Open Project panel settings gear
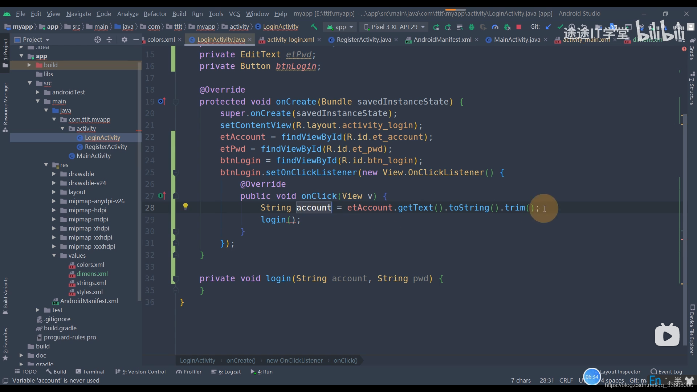The image size is (697, 392). point(125,40)
